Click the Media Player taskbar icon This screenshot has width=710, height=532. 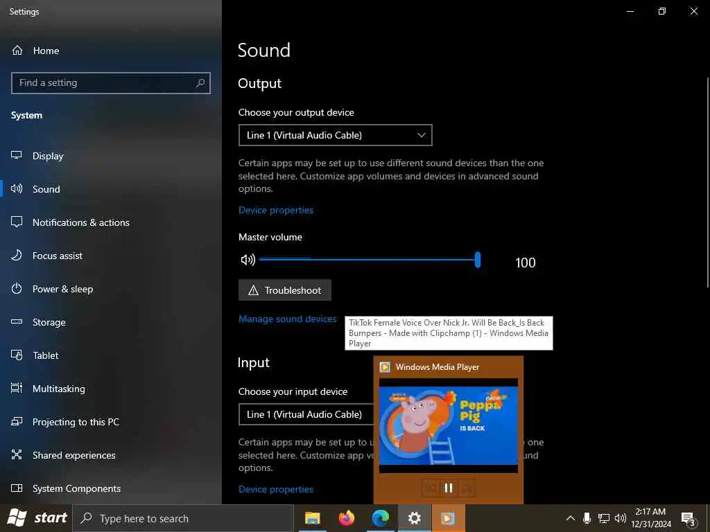pyautogui.click(x=448, y=518)
